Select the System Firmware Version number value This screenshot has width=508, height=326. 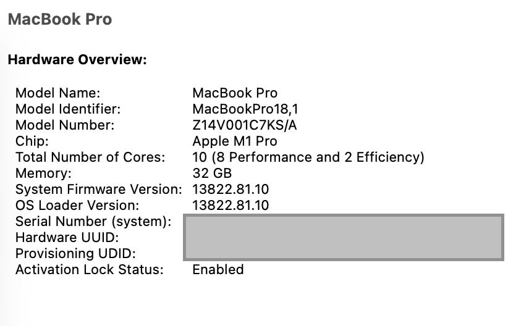pyautogui.click(x=231, y=190)
